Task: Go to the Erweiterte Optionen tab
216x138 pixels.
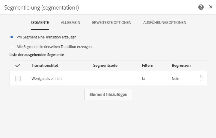Action: [111, 22]
